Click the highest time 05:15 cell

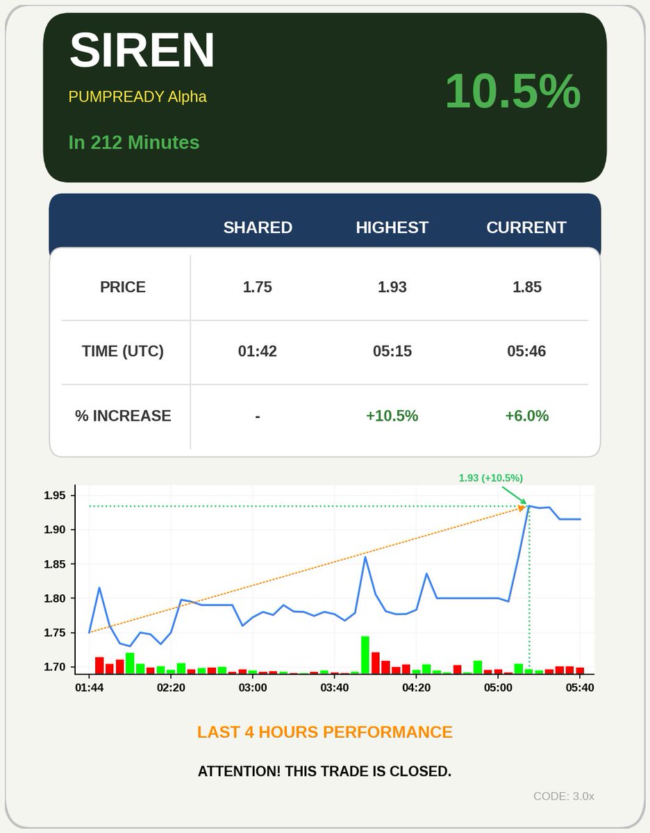point(392,351)
